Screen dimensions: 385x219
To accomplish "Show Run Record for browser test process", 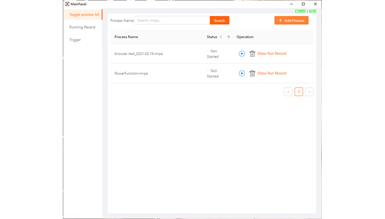I will pyautogui.click(x=272, y=54).
